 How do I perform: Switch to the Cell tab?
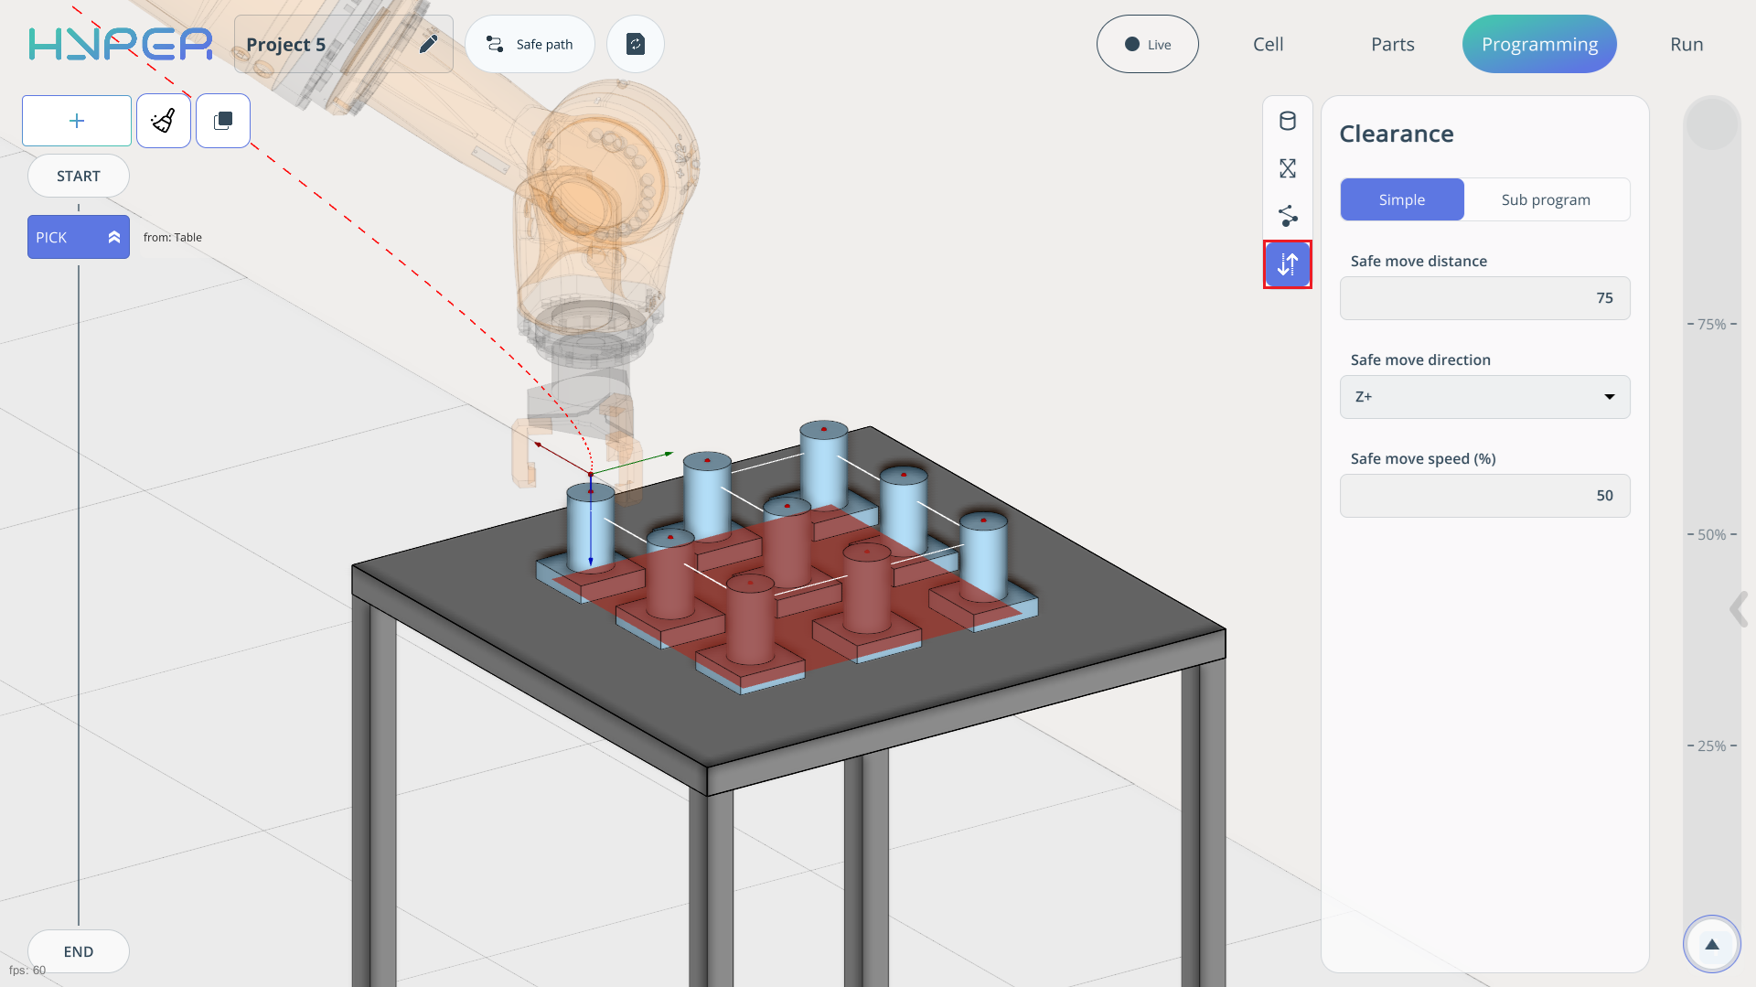pos(1268,44)
